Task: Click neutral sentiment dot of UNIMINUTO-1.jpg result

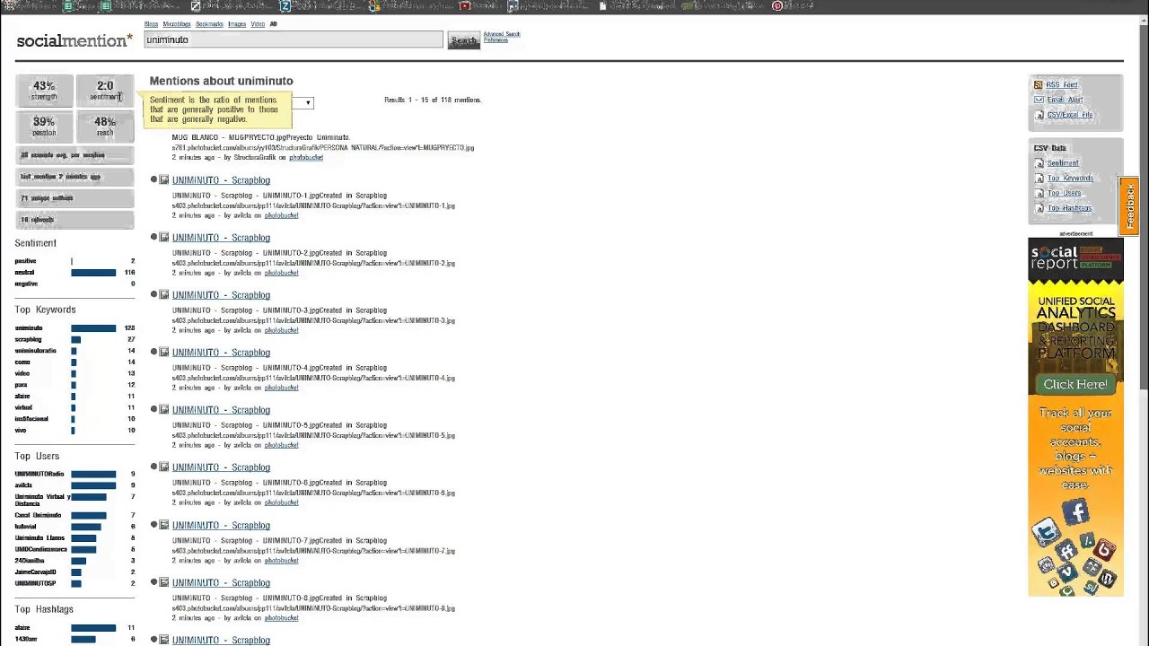Action: tap(153, 180)
